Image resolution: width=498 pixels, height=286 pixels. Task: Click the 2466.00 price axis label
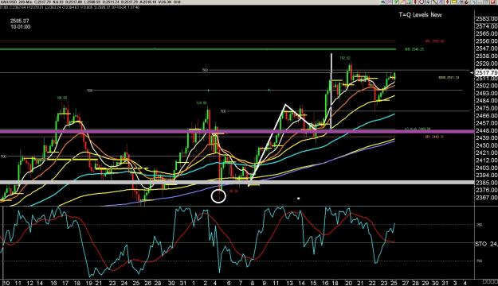(487, 116)
